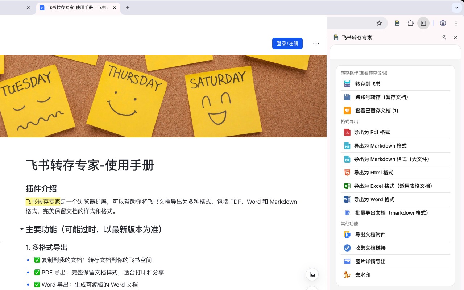Collapse the 主要功能 section triangle

(22, 229)
